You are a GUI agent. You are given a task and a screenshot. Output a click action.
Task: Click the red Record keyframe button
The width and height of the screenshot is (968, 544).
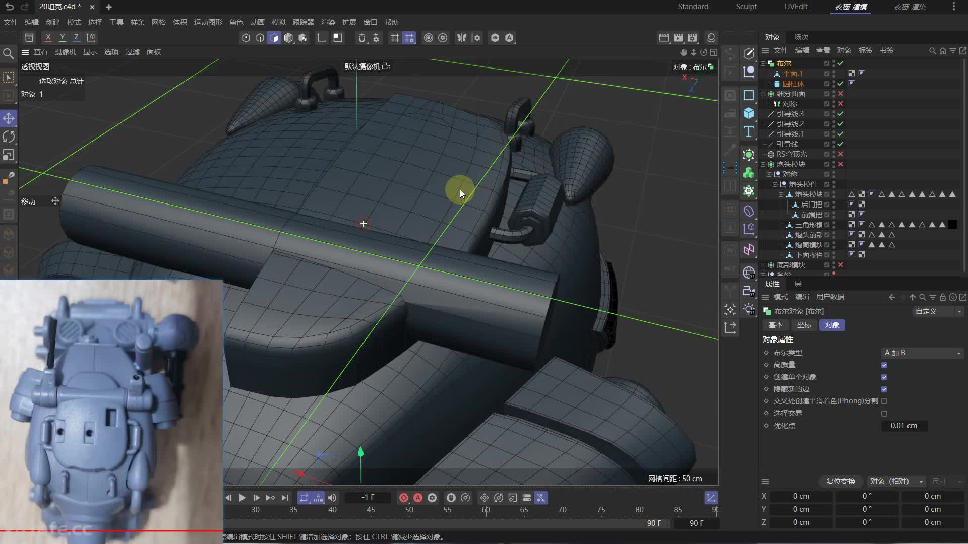(x=404, y=498)
